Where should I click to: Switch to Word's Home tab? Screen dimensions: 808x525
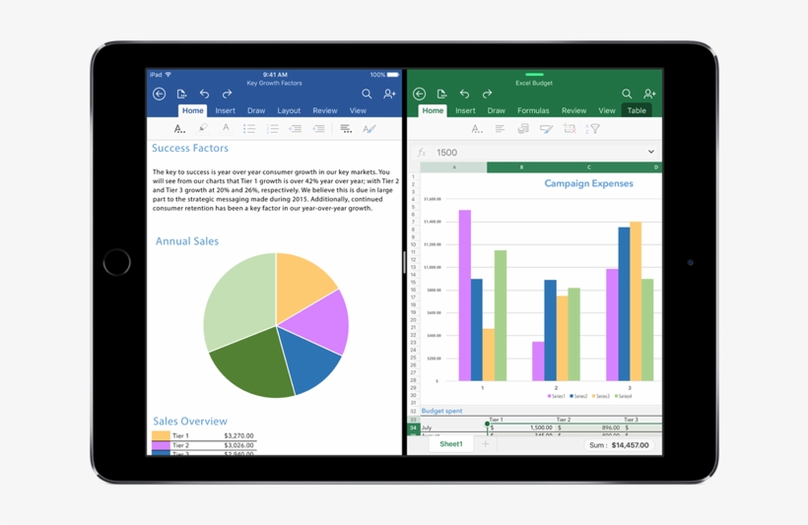[193, 110]
